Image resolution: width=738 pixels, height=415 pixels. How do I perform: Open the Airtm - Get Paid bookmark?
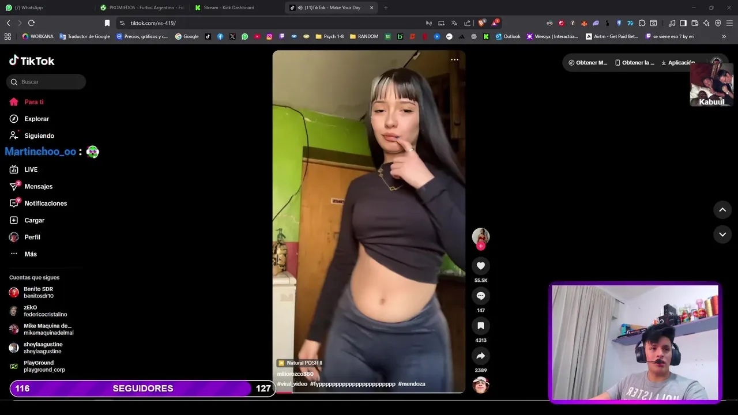[x=612, y=36]
